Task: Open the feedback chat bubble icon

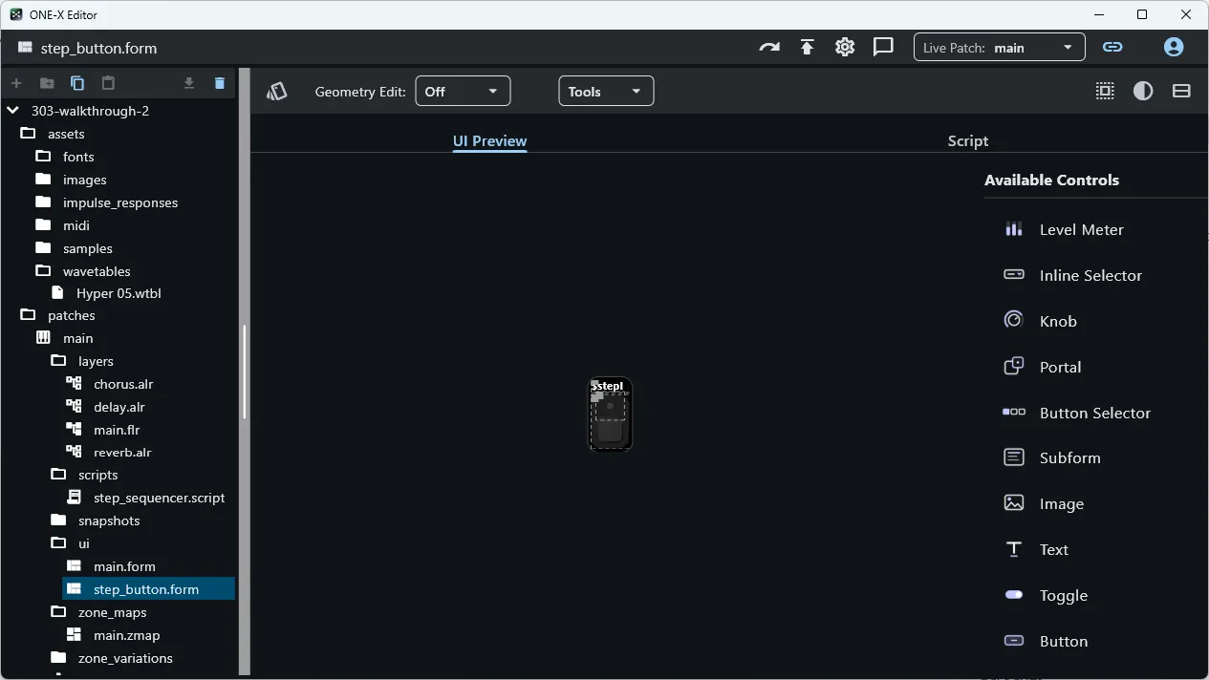Action: 883,47
